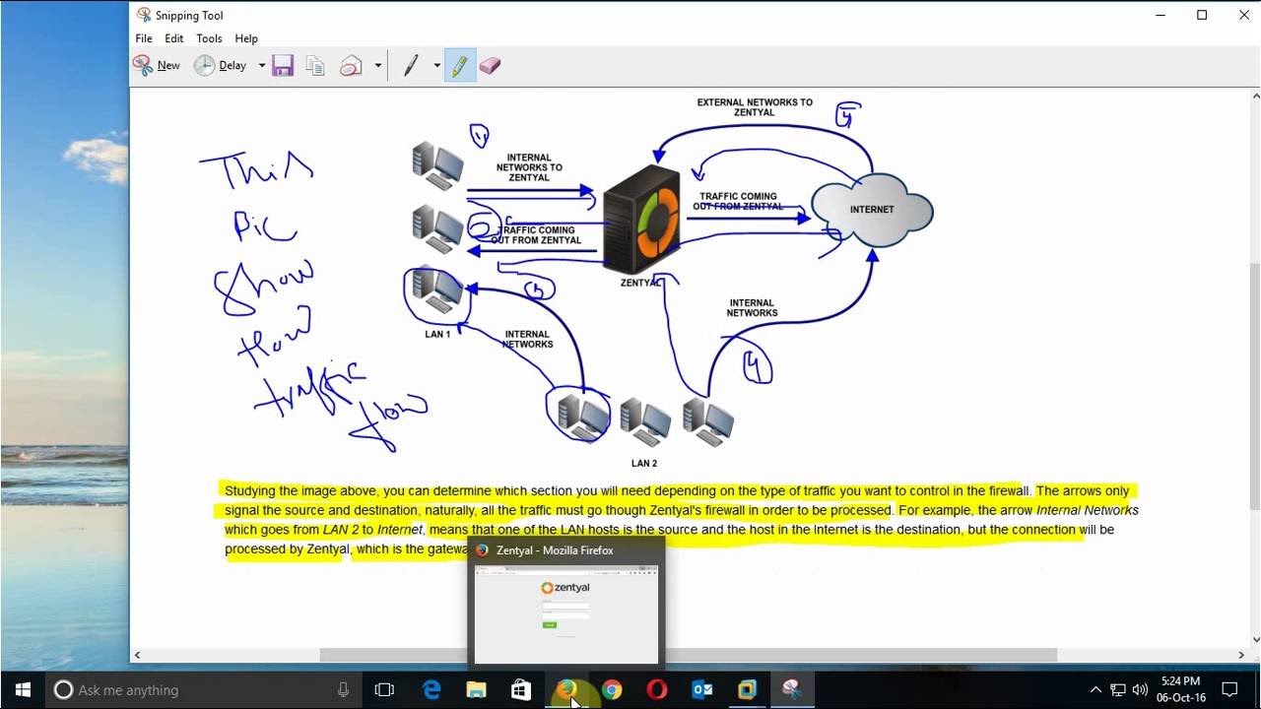The height and width of the screenshot is (709, 1261).
Task: Copy the snip to clipboard
Action: pos(315,66)
